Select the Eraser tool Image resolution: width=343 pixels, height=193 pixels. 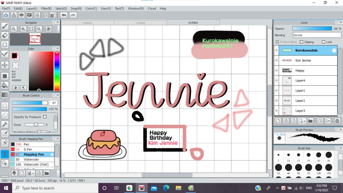(x=5, y=36)
